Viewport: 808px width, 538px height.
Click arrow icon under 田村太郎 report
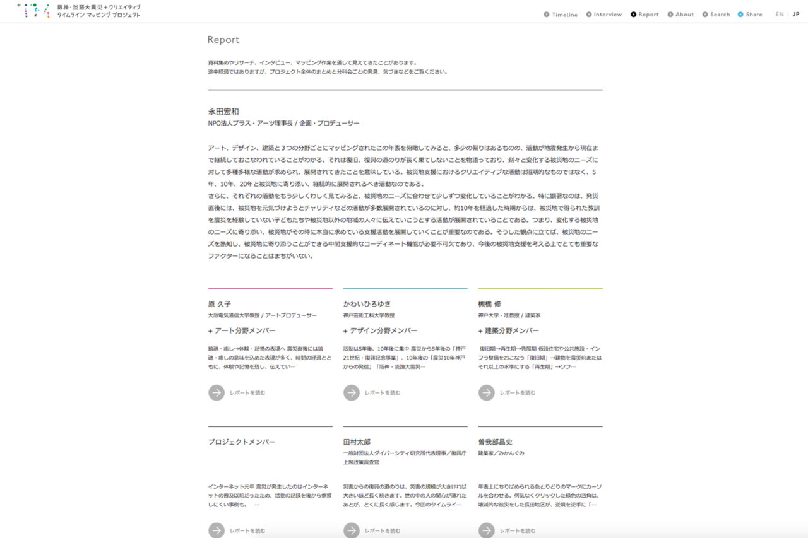[352, 530]
